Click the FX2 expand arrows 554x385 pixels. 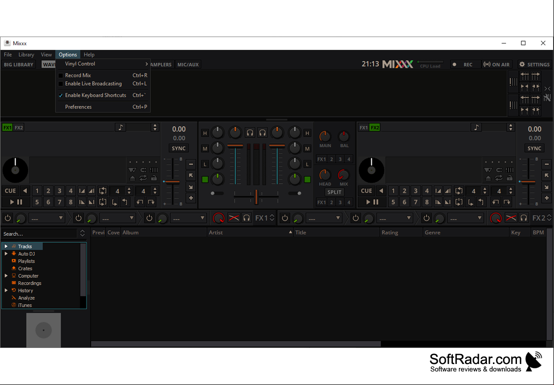coord(549,218)
